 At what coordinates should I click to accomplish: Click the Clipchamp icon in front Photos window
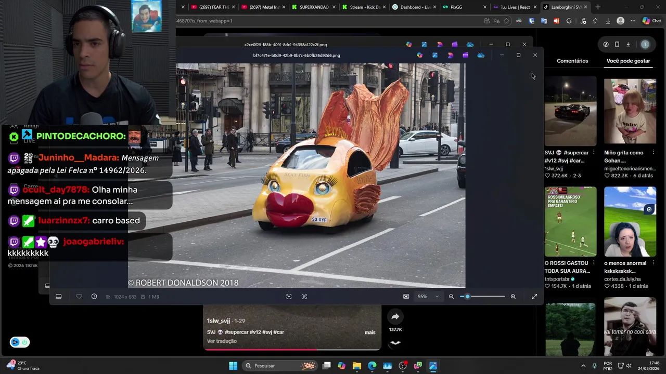tap(465, 55)
